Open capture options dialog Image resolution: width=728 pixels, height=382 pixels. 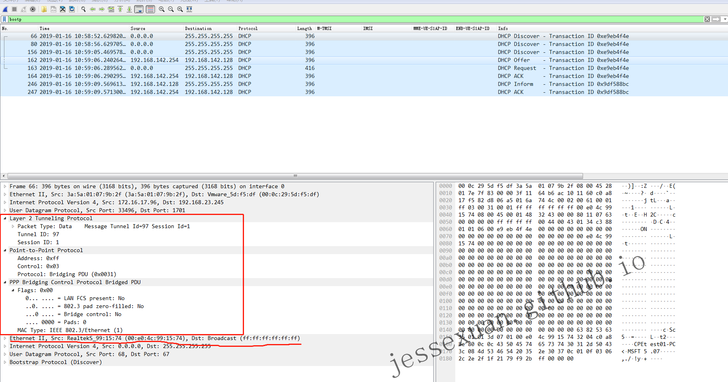point(33,9)
